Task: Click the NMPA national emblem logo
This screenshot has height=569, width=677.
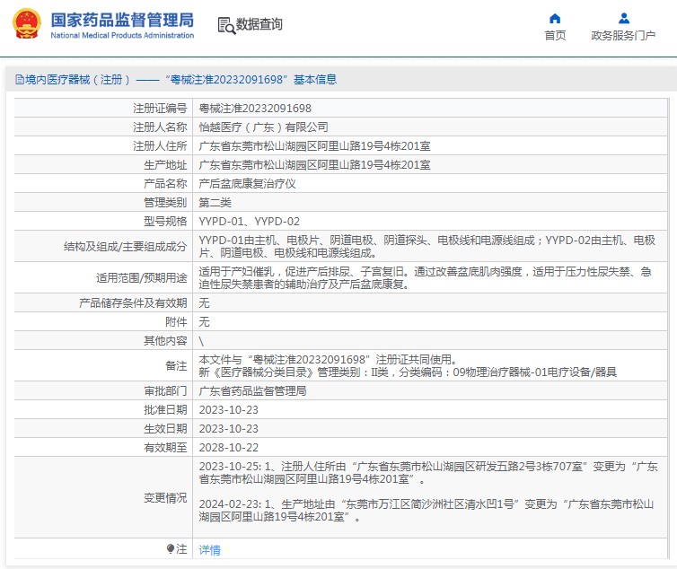Action: 25,23
